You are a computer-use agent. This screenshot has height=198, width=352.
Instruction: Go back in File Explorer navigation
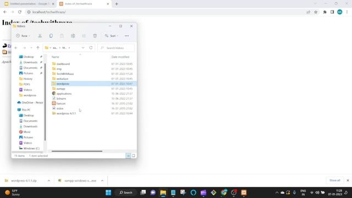pos(16,48)
